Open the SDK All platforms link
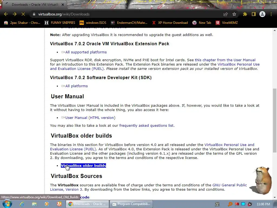The image size is (277, 208). tap(76, 86)
